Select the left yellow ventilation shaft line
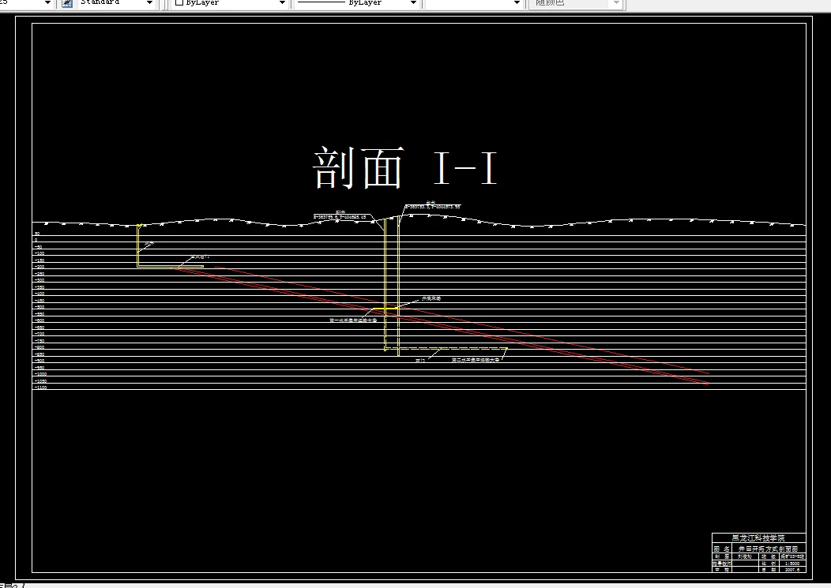 coord(137,246)
